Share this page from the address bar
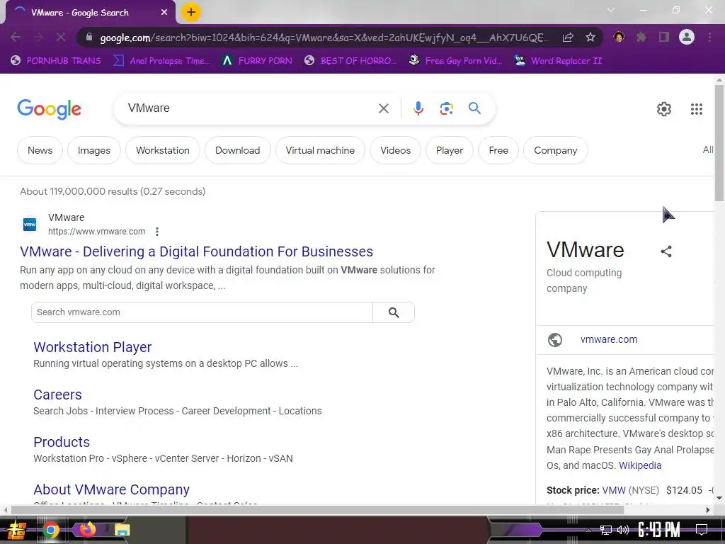 [568, 37]
